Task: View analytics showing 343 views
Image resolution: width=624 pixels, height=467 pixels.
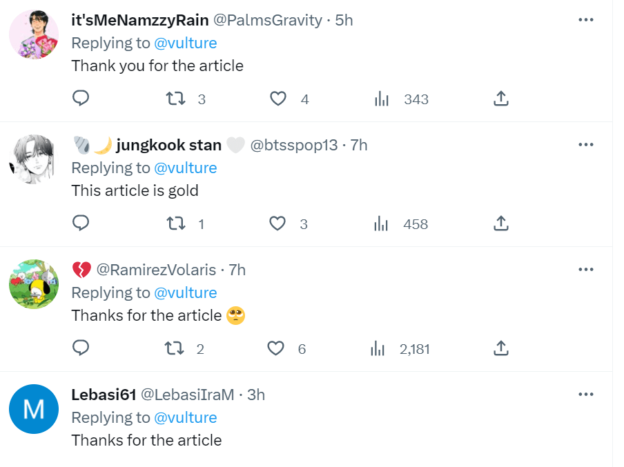Action: [382, 99]
